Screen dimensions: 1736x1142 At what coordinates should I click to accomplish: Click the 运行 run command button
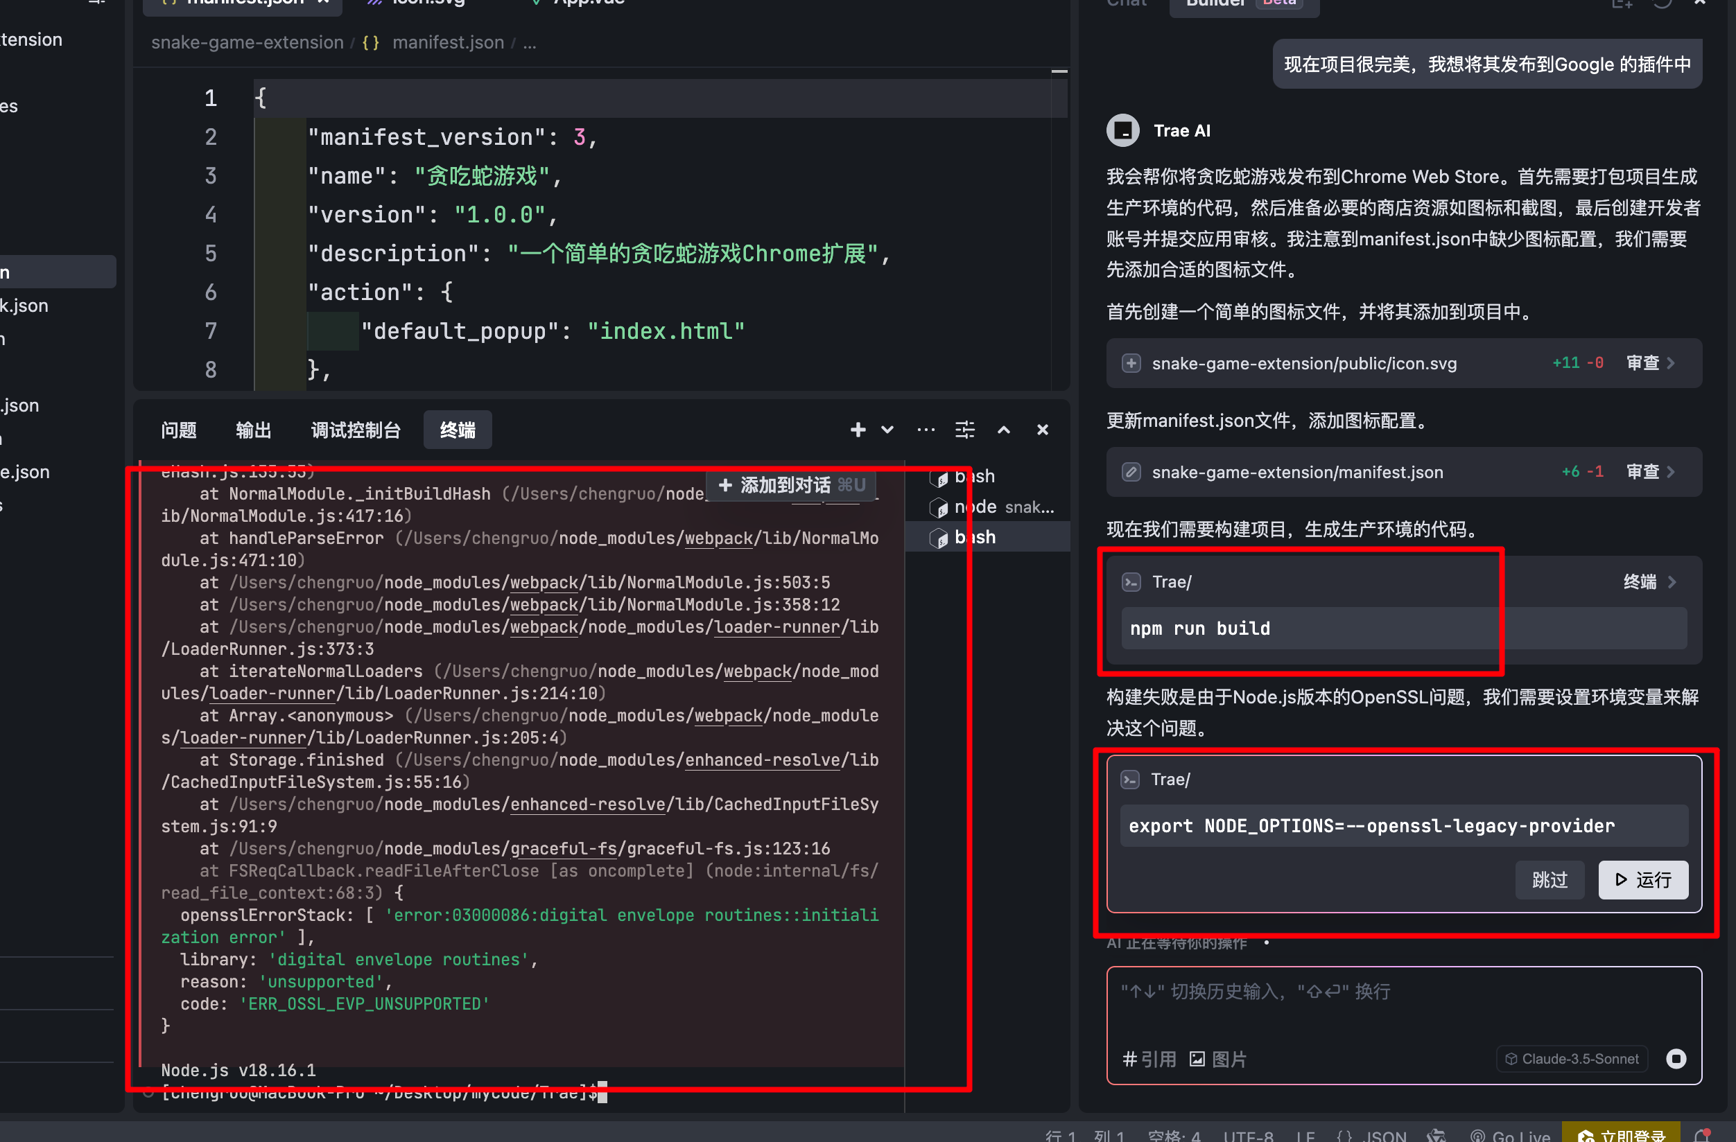(x=1642, y=879)
